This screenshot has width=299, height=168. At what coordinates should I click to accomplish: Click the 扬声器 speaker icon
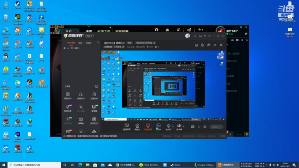[179, 126]
